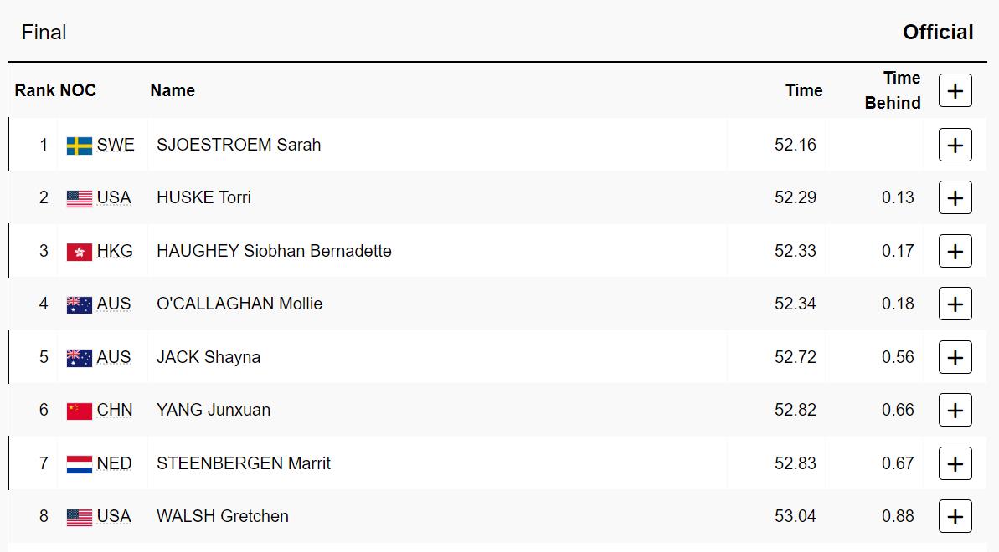Click the HKG country code
Screen dimensions: 999x552
pyautogui.click(x=115, y=251)
